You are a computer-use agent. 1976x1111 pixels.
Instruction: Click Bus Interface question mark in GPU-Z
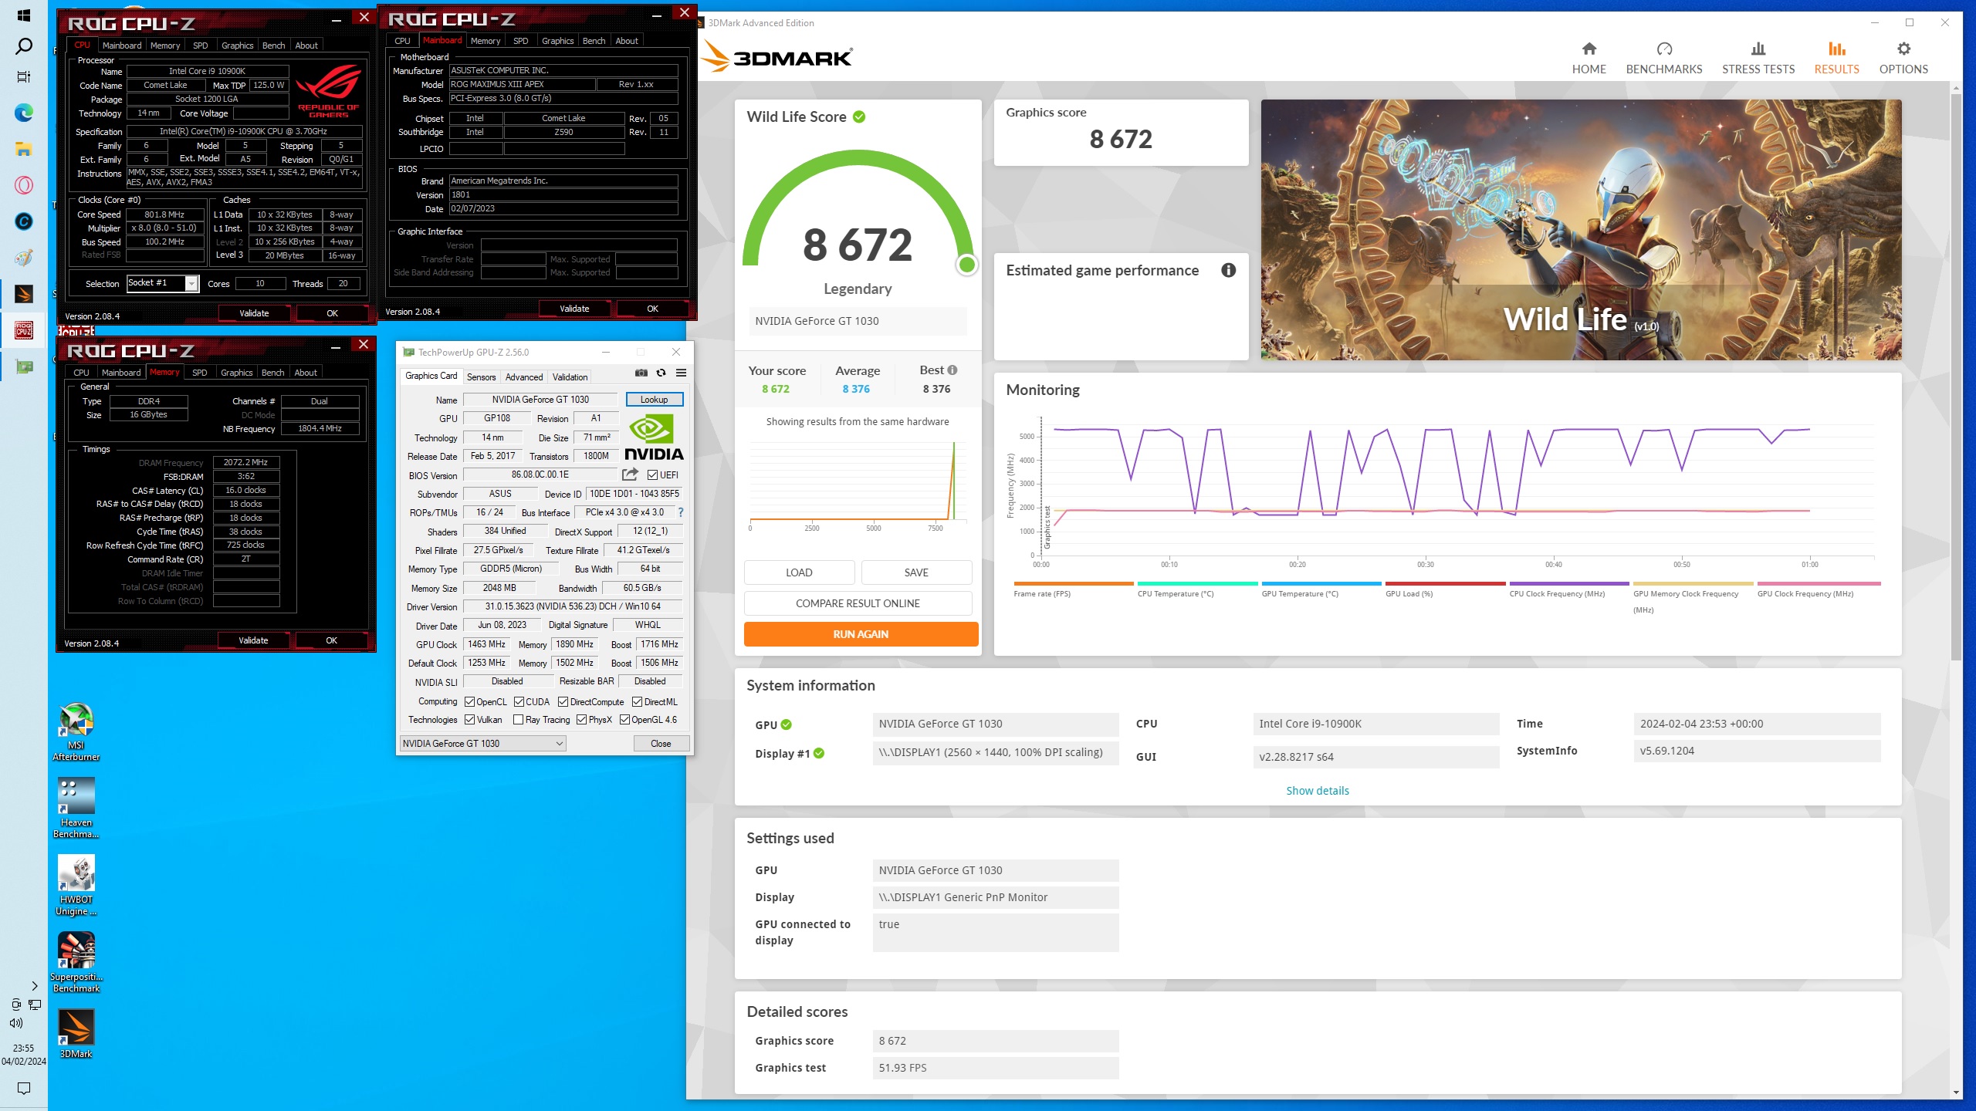(x=681, y=512)
